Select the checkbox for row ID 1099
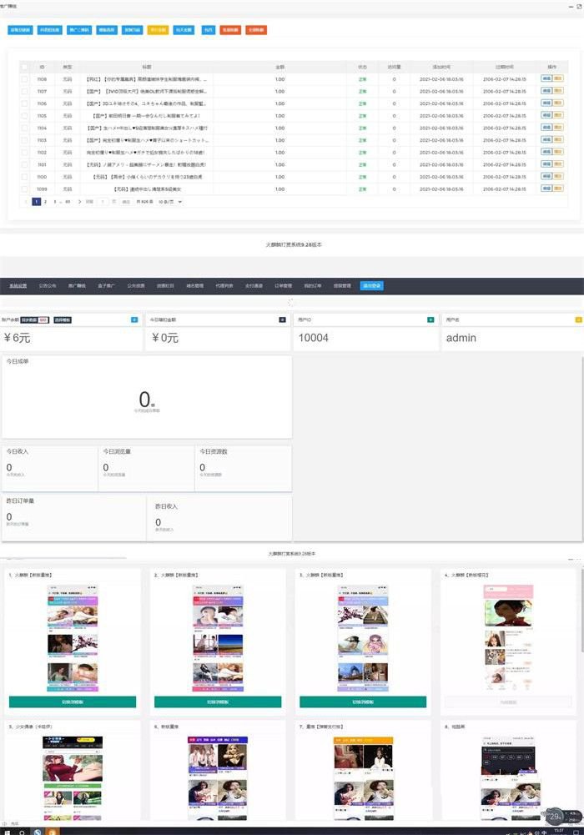The width and height of the screenshot is (584, 835). pos(24,189)
